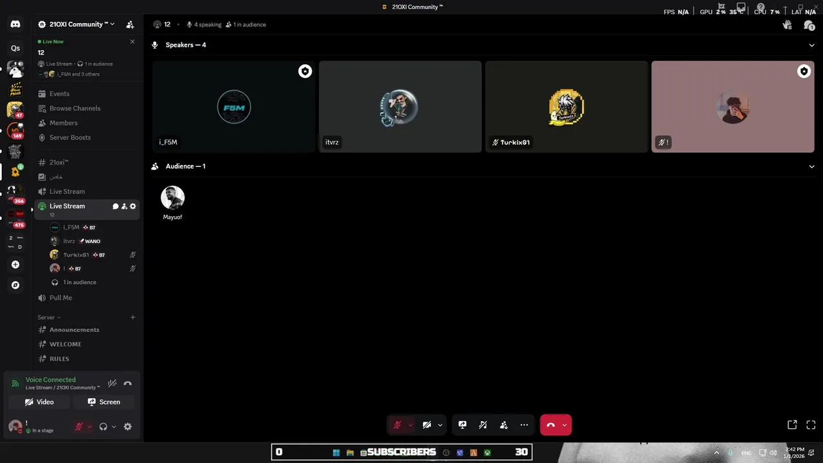Select itvrz speaker tile
Viewport: 823px width, 463px height.
coord(400,107)
